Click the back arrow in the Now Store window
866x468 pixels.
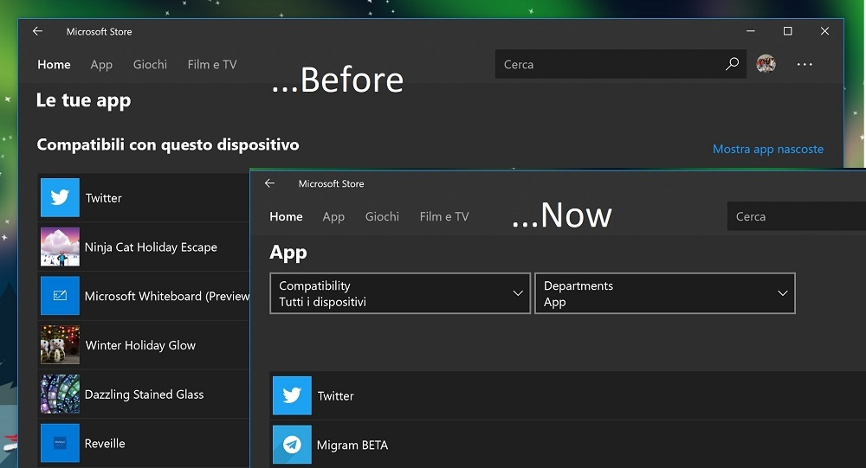(x=269, y=183)
